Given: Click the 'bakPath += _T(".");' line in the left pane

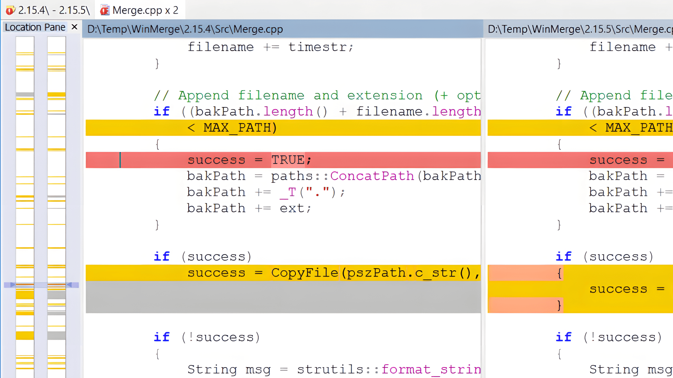Looking at the screenshot, I should click(266, 192).
